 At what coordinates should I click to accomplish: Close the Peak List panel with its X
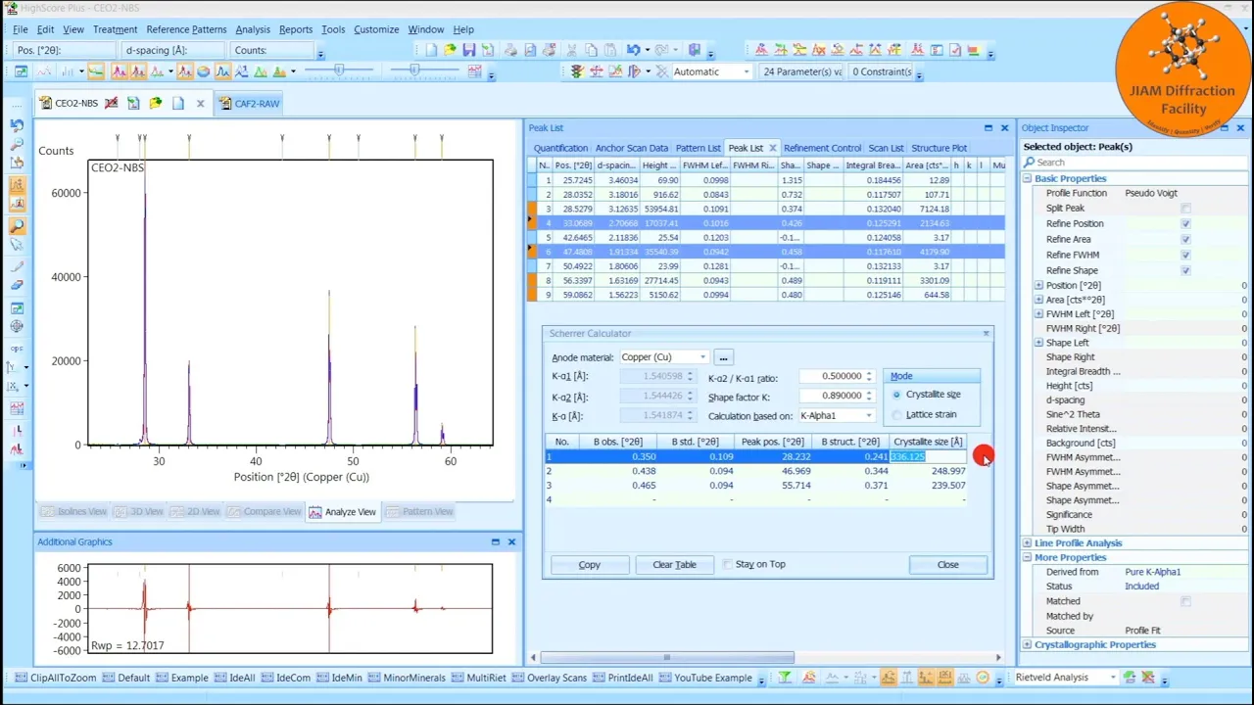point(1004,128)
